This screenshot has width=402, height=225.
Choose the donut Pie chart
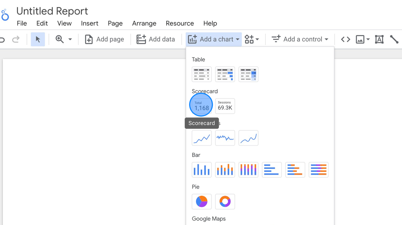pos(225,202)
